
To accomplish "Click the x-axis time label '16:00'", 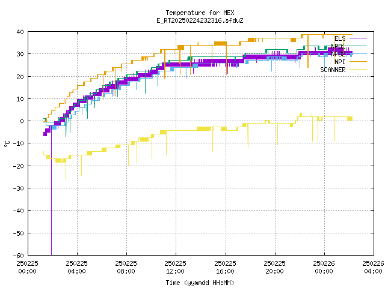I will click(x=225, y=271).
